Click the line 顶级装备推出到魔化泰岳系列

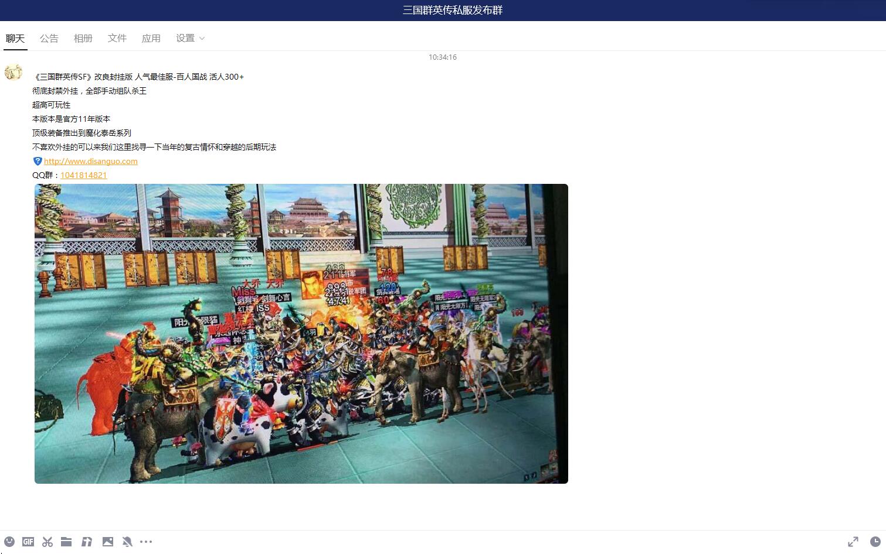82,133
